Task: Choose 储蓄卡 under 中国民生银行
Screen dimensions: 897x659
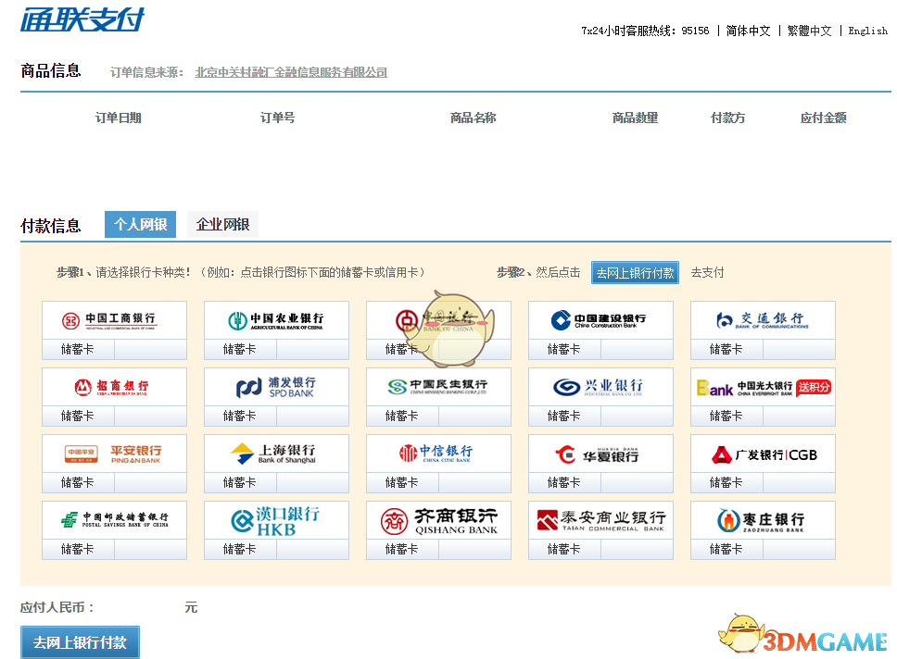Action: click(402, 417)
